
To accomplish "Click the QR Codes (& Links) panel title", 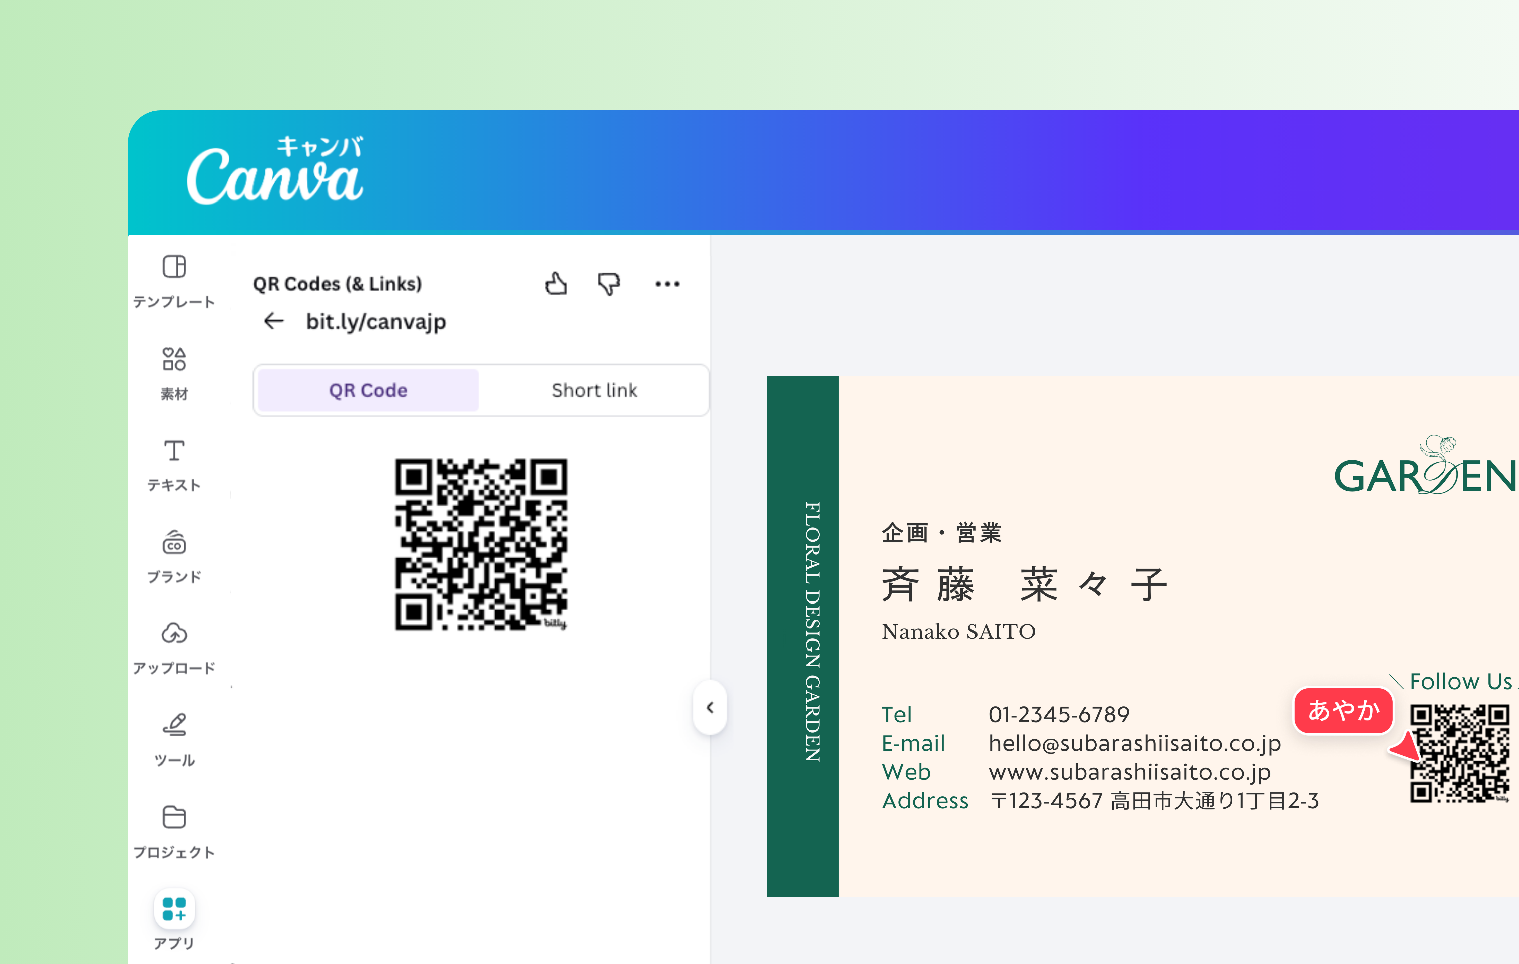I will [338, 284].
